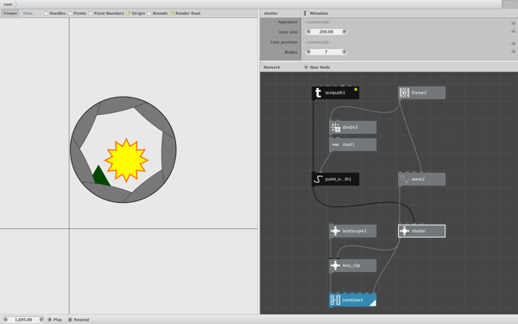Select the lens_clip node label

[351, 265]
